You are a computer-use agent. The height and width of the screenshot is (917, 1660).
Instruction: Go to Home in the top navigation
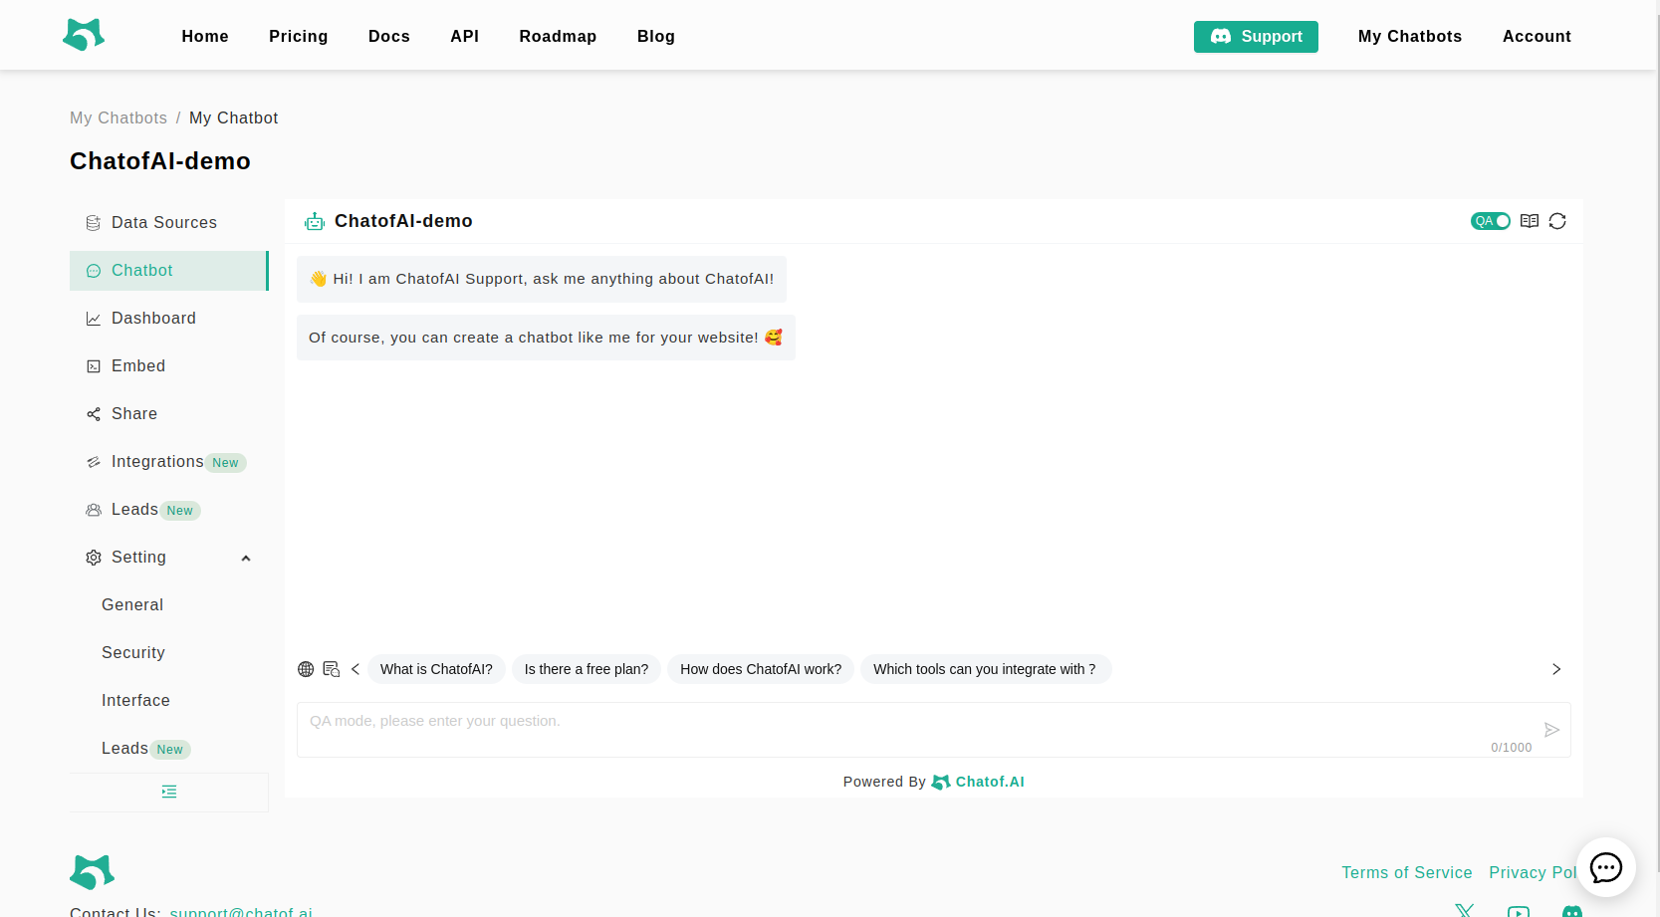click(x=205, y=36)
